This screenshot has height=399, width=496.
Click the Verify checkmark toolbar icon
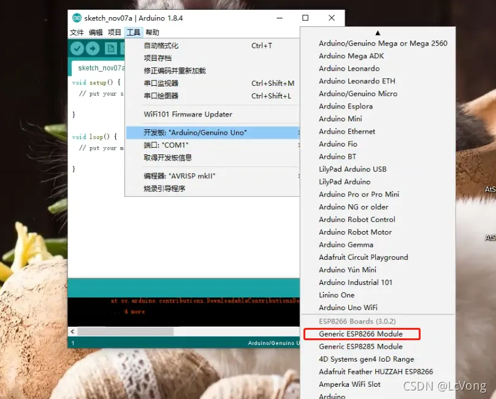point(77,48)
